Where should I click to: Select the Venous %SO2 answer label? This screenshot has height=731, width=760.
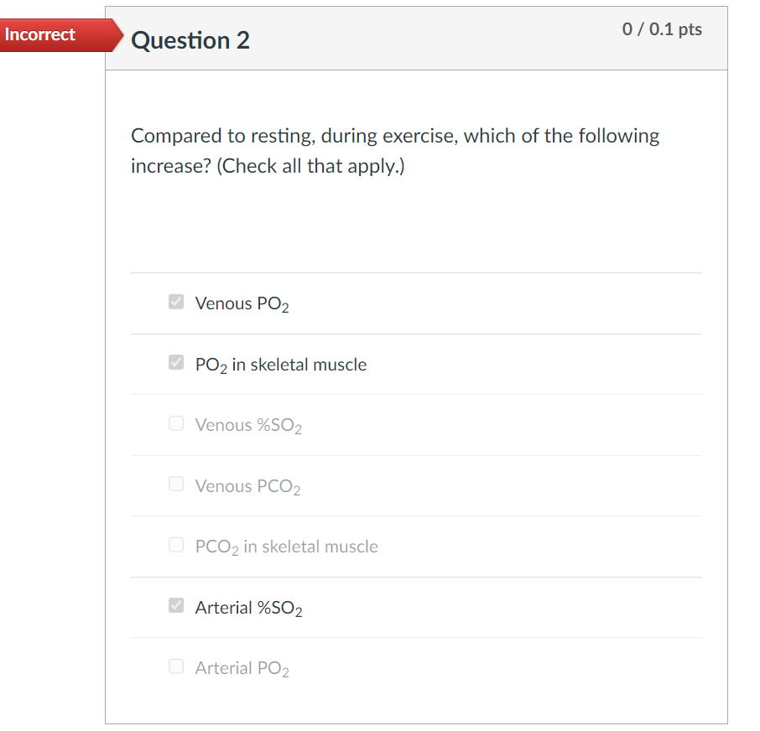point(248,425)
